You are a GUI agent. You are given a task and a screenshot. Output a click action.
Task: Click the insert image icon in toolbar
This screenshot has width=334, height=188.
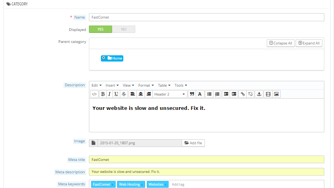click(276, 94)
